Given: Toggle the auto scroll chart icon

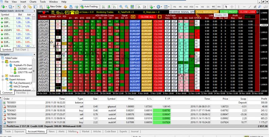Looking at the screenshot, I should pyautogui.click(x=139, y=7).
